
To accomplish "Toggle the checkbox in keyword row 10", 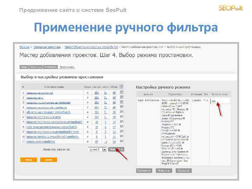I will coord(121,136).
